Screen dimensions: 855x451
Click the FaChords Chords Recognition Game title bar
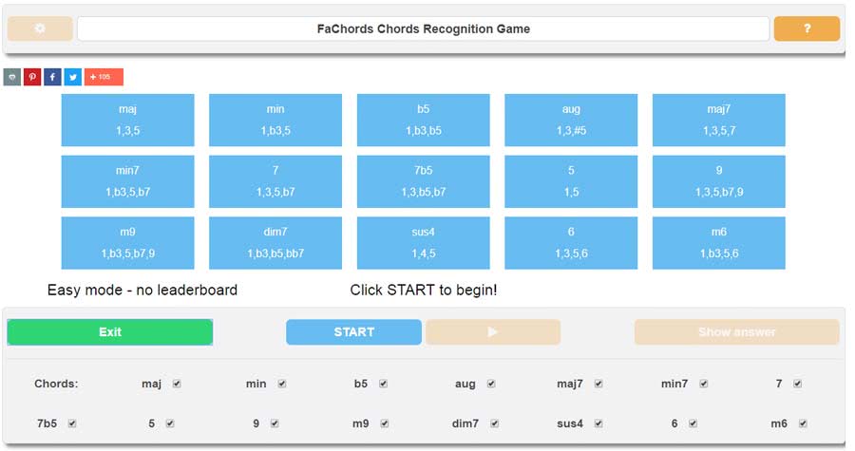point(423,28)
